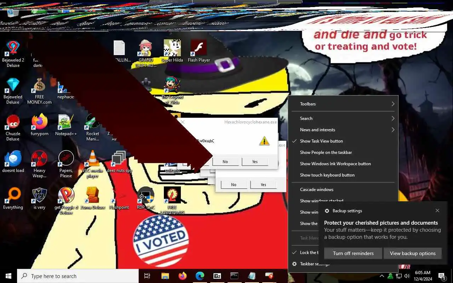Open the Rocket Mani... desktop shortcut
Image resolution: width=453 pixels, height=283 pixels.
[x=93, y=128]
